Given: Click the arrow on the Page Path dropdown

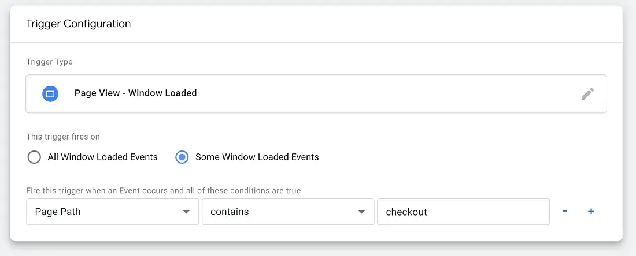Looking at the screenshot, I should tap(186, 212).
